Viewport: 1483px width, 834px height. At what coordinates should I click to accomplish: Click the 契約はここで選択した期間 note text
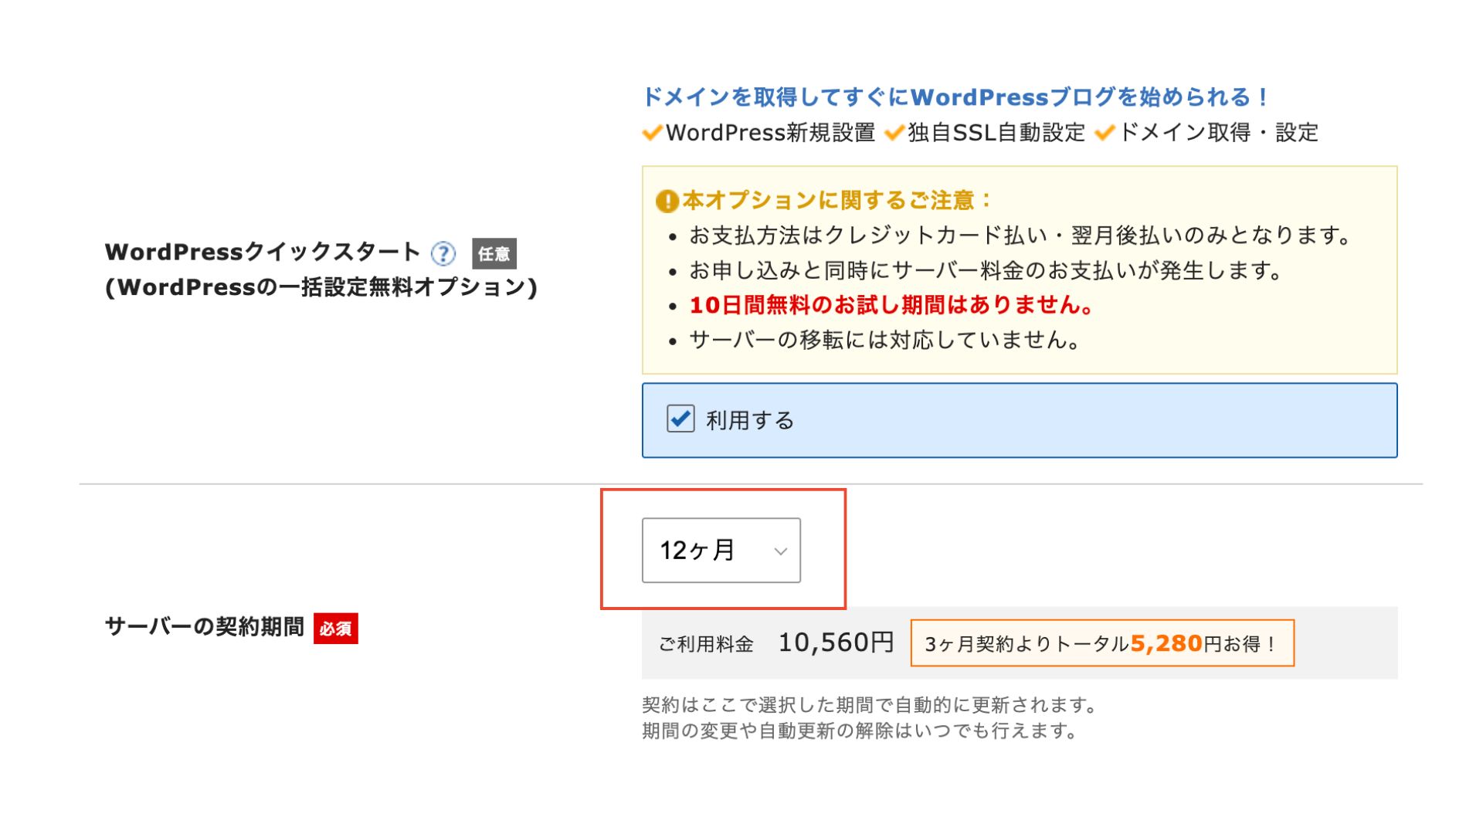click(x=870, y=705)
